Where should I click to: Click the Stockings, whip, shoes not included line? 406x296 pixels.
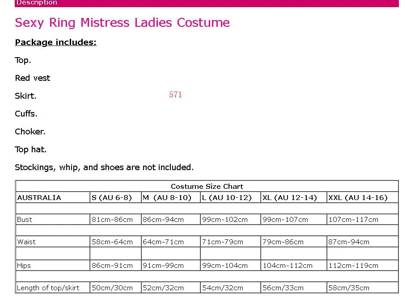pos(104,167)
